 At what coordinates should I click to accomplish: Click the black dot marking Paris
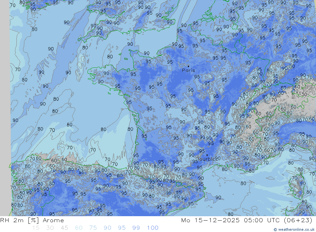(188, 66)
